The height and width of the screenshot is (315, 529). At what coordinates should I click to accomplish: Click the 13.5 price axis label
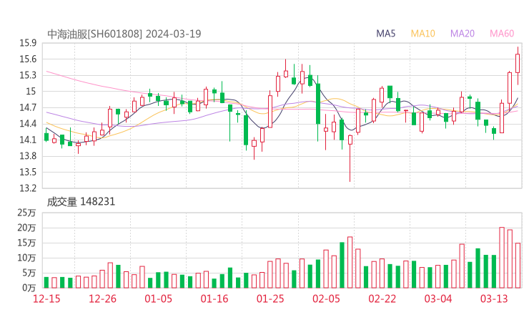coord(28,172)
